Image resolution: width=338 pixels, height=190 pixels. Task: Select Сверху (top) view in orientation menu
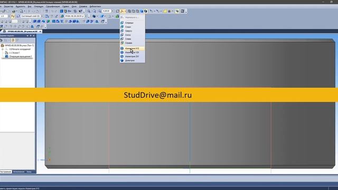pos(132,31)
